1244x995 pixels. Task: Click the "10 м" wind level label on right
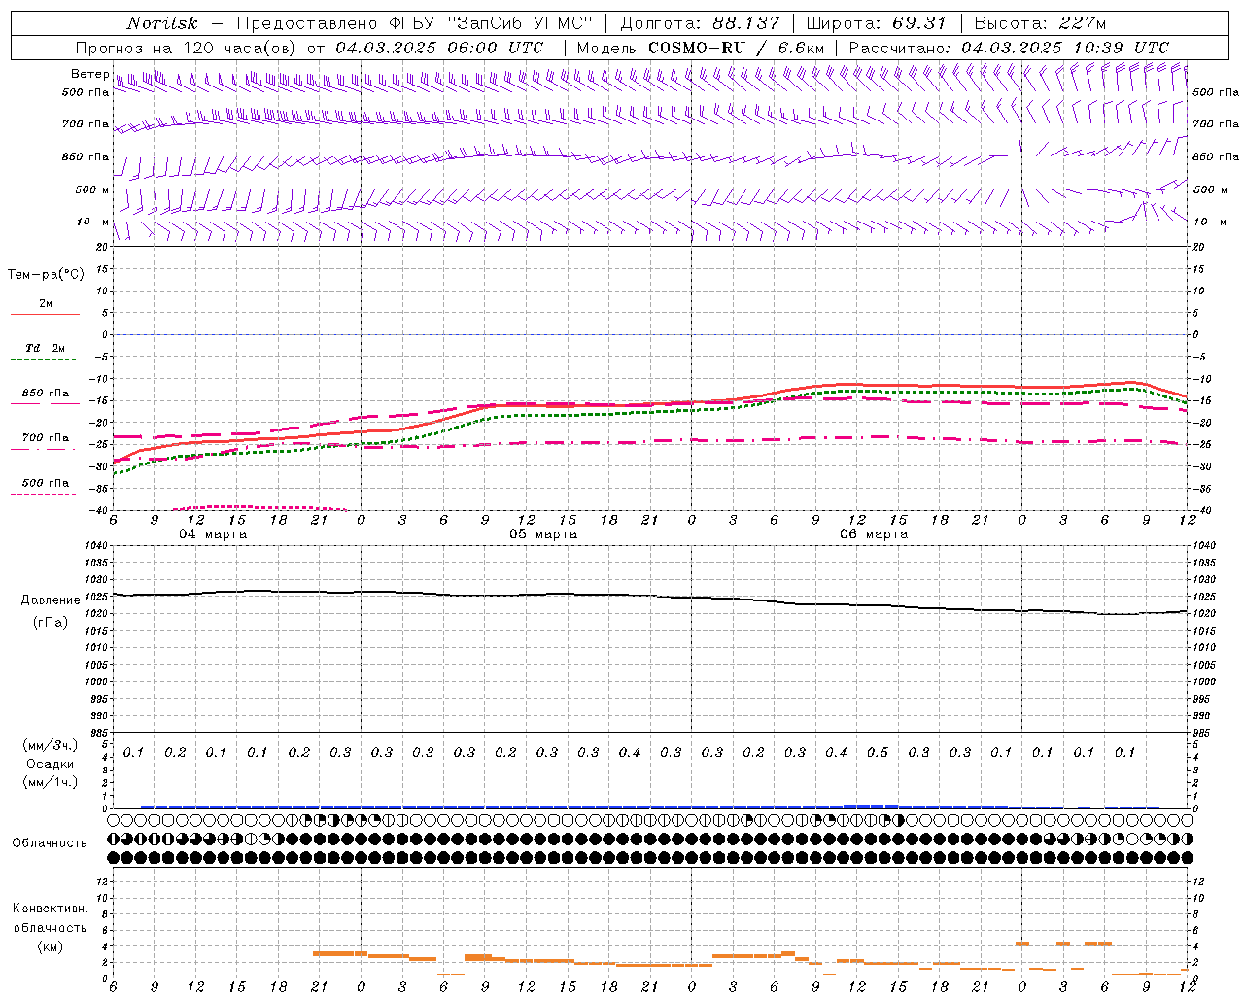click(x=1210, y=223)
